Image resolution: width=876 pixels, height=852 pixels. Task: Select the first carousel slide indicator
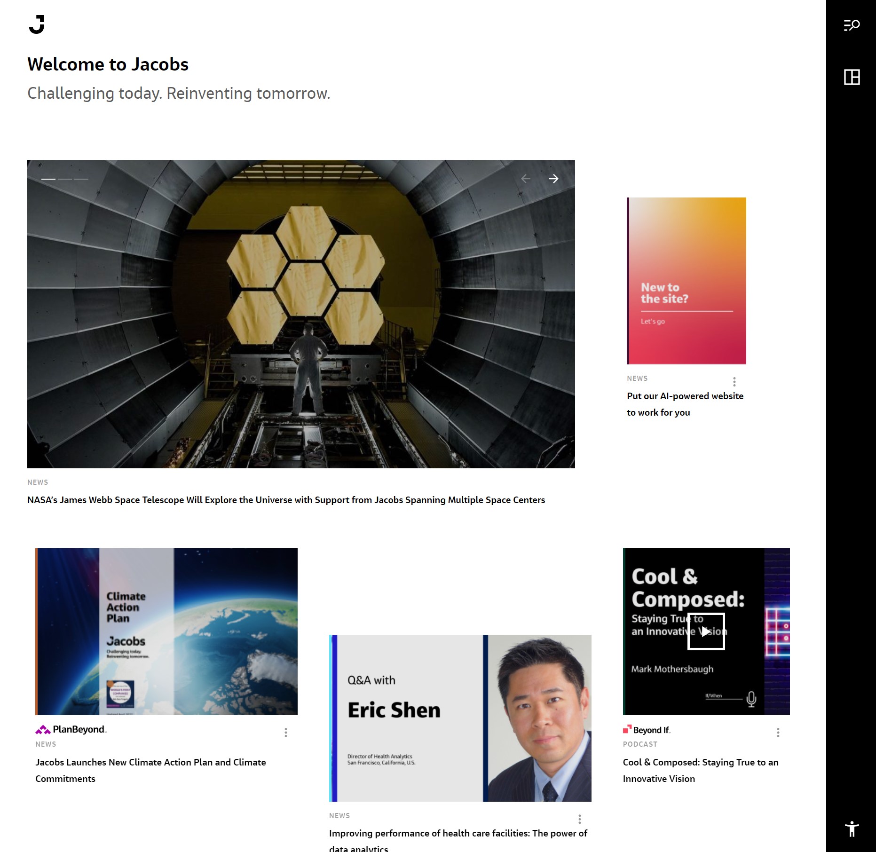point(48,179)
